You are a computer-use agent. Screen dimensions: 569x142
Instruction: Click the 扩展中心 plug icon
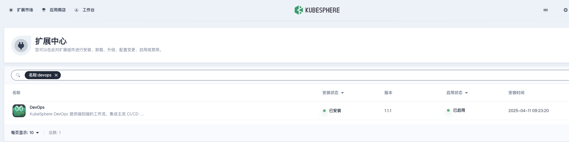pyautogui.click(x=21, y=45)
